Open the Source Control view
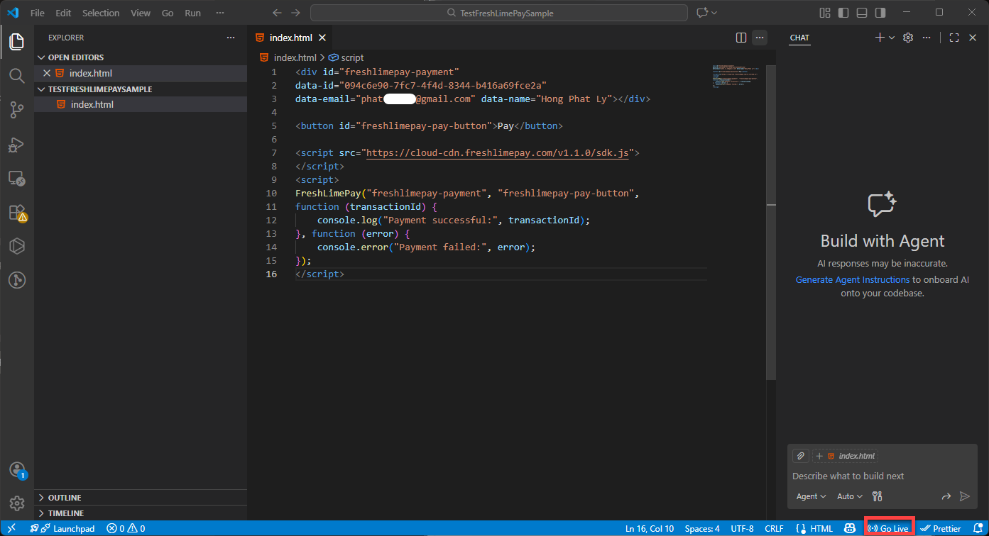 click(16, 109)
